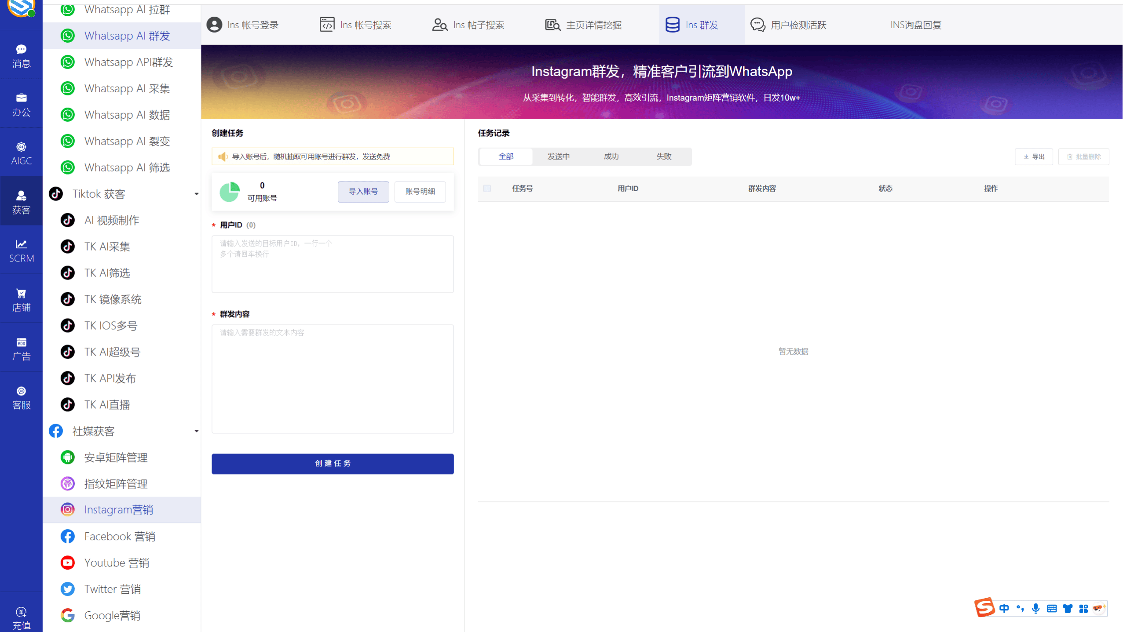Viewport: 1123px width, 632px height.
Task: Open Facebook 营销 module
Action: (x=120, y=536)
